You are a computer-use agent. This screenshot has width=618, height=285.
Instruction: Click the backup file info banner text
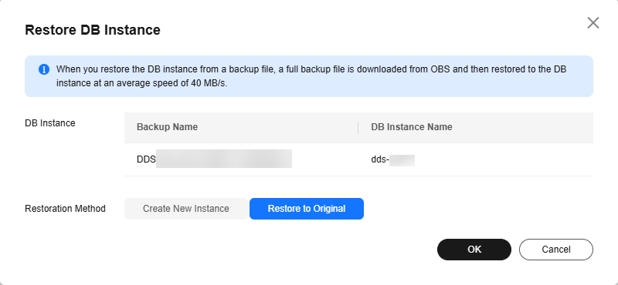tap(311, 76)
